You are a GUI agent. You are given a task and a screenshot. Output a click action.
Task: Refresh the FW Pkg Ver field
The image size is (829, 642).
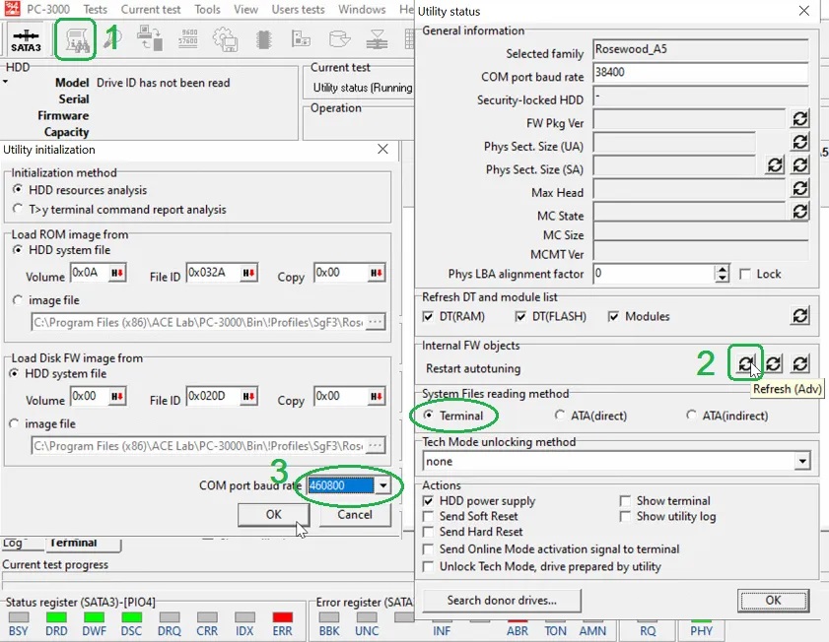coord(799,119)
